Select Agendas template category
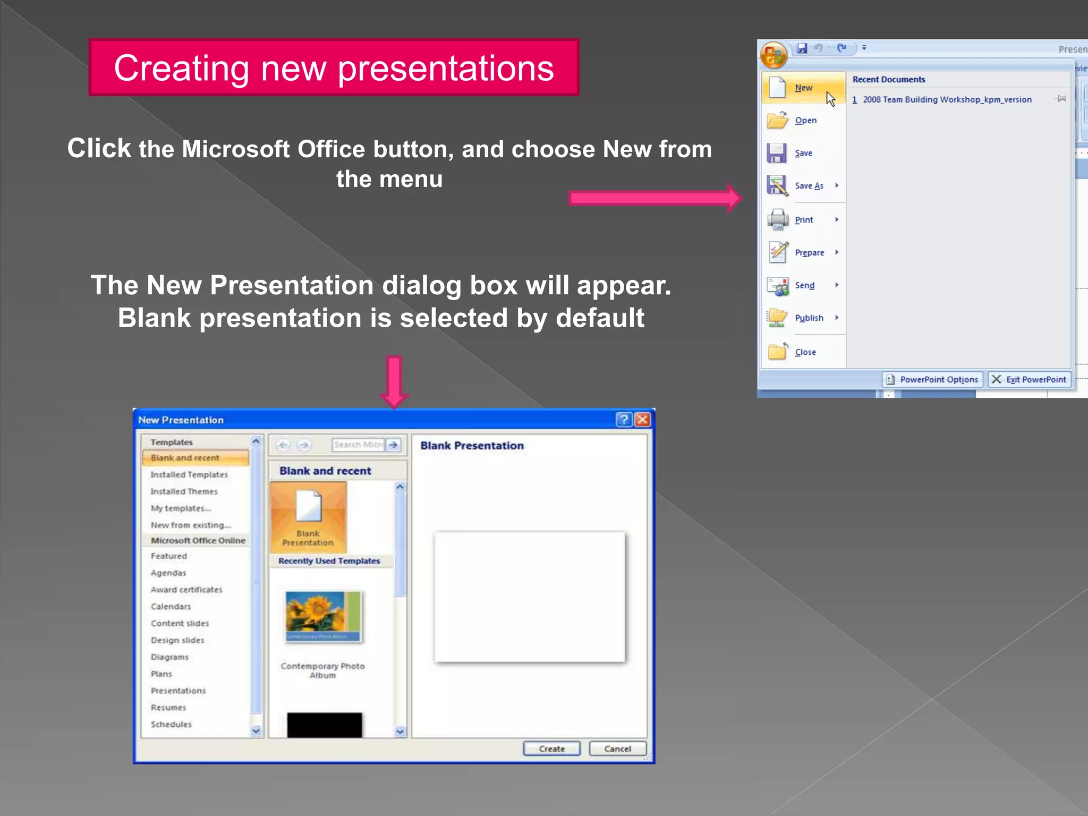1088x816 pixels. tap(168, 573)
